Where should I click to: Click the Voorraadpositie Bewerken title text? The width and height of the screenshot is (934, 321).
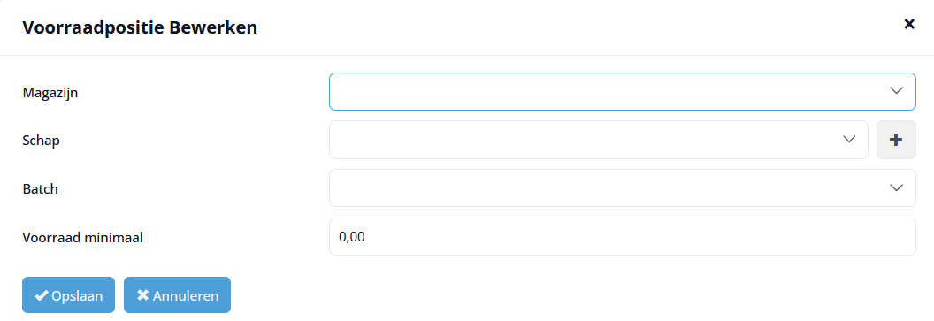(140, 27)
